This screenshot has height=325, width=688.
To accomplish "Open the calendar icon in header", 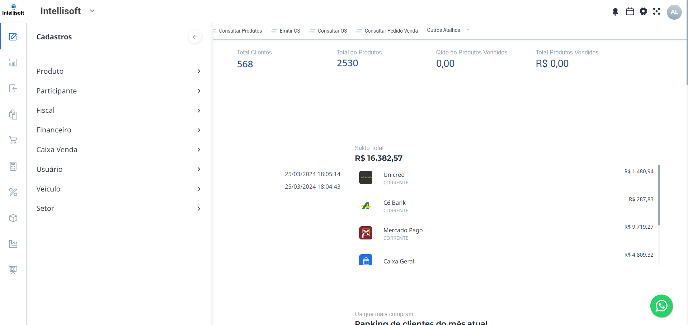I will [x=630, y=11].
